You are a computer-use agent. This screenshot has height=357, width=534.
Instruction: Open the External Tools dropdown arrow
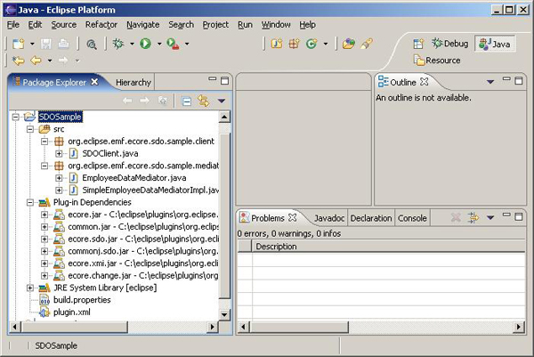(187, 44)
